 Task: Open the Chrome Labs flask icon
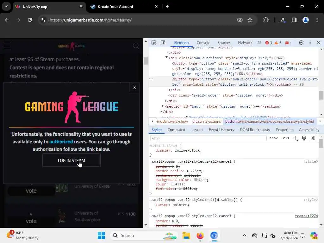pos(283,20)
